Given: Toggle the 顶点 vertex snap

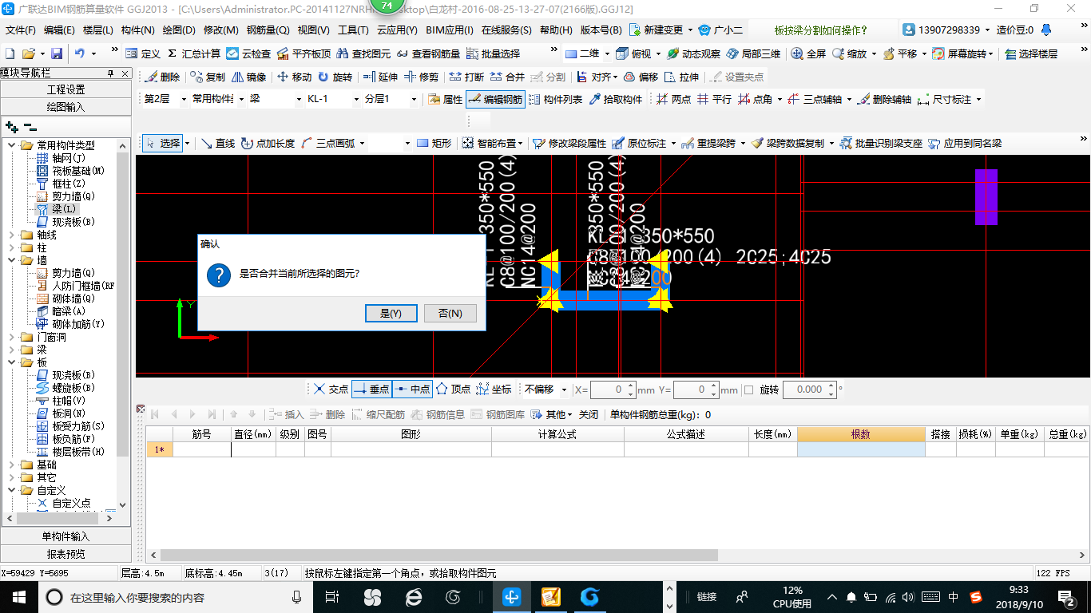Looking at the screenshot, I should (453, 390).
